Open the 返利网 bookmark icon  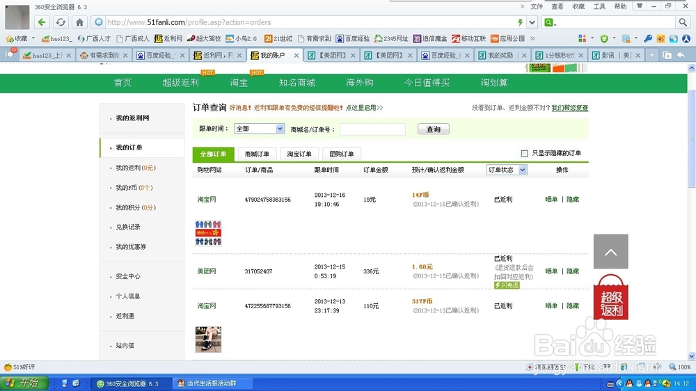pyautogui.click(x=168, y=38)
